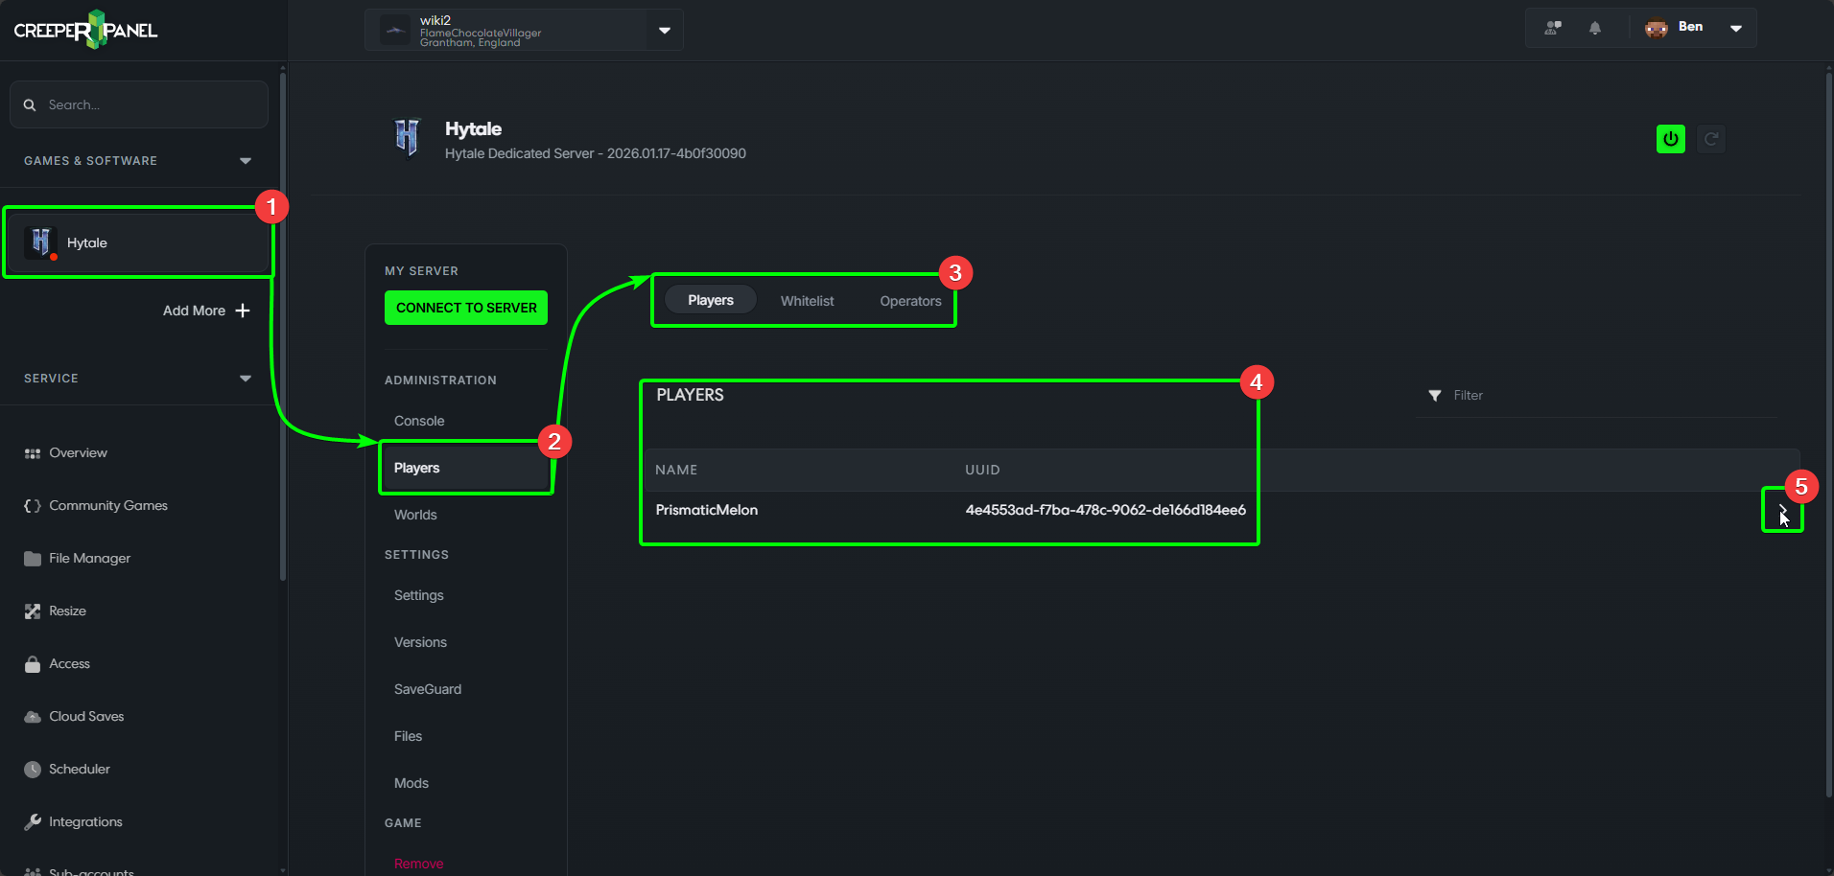The height and width of the screenshot is (876, 1834).
Task: Expand the wiki2 server selector dropdown
Action: [x=665, y=30]
